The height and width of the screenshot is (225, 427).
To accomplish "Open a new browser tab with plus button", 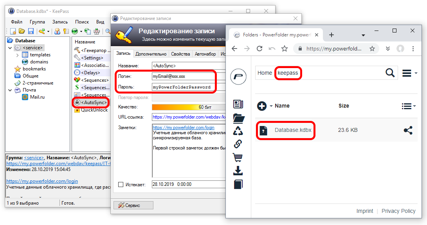I will [x=332, y=35].
